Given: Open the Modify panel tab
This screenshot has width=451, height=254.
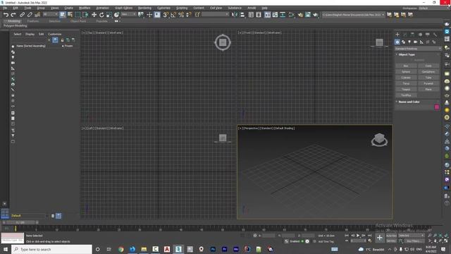Looking at the screenshot, I should (405, 35).
